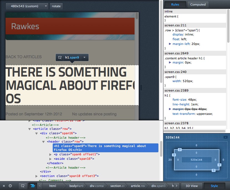Viewport: 230px width, 190px height.
Task: Click the inspect icon in the h1.span9 infobar
Action: pyautogui.click(x=60, y=57)
